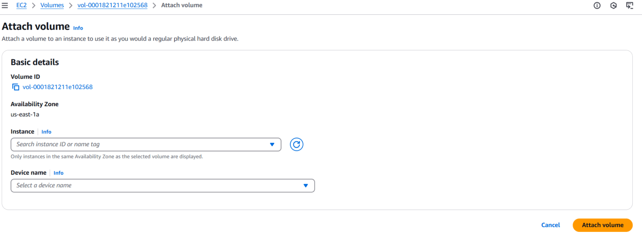Go to Volumes in the breadcrumb trail
This screenshot has width=642, height=249.
tap(52, 5)
